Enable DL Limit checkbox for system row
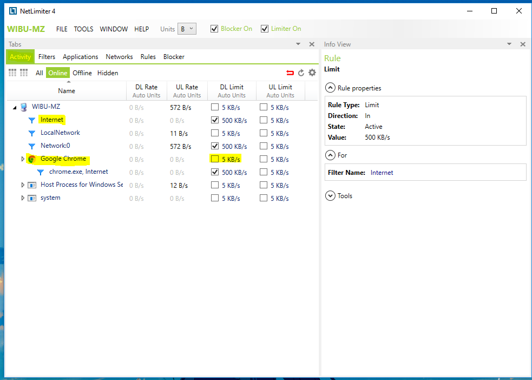532x380 pixels. pyautogui.click(x=215, y=198)
